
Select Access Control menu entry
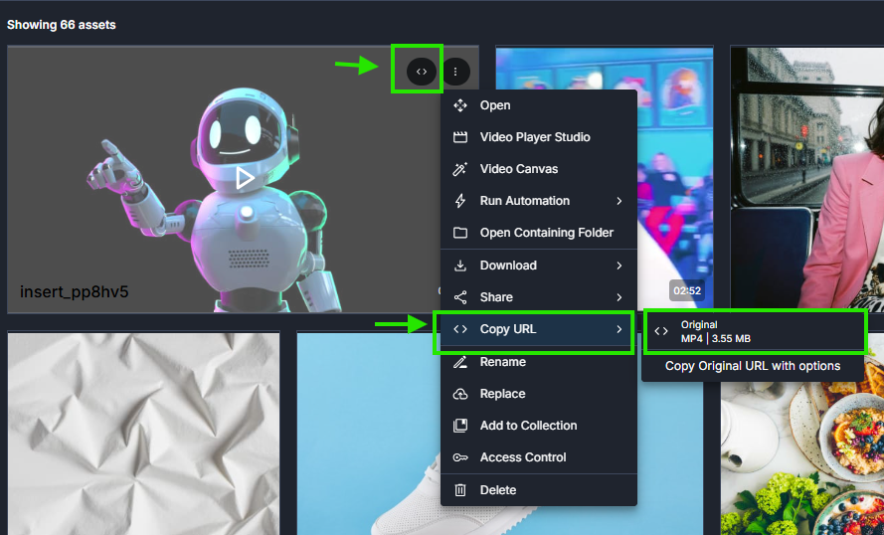click(538, 457)
